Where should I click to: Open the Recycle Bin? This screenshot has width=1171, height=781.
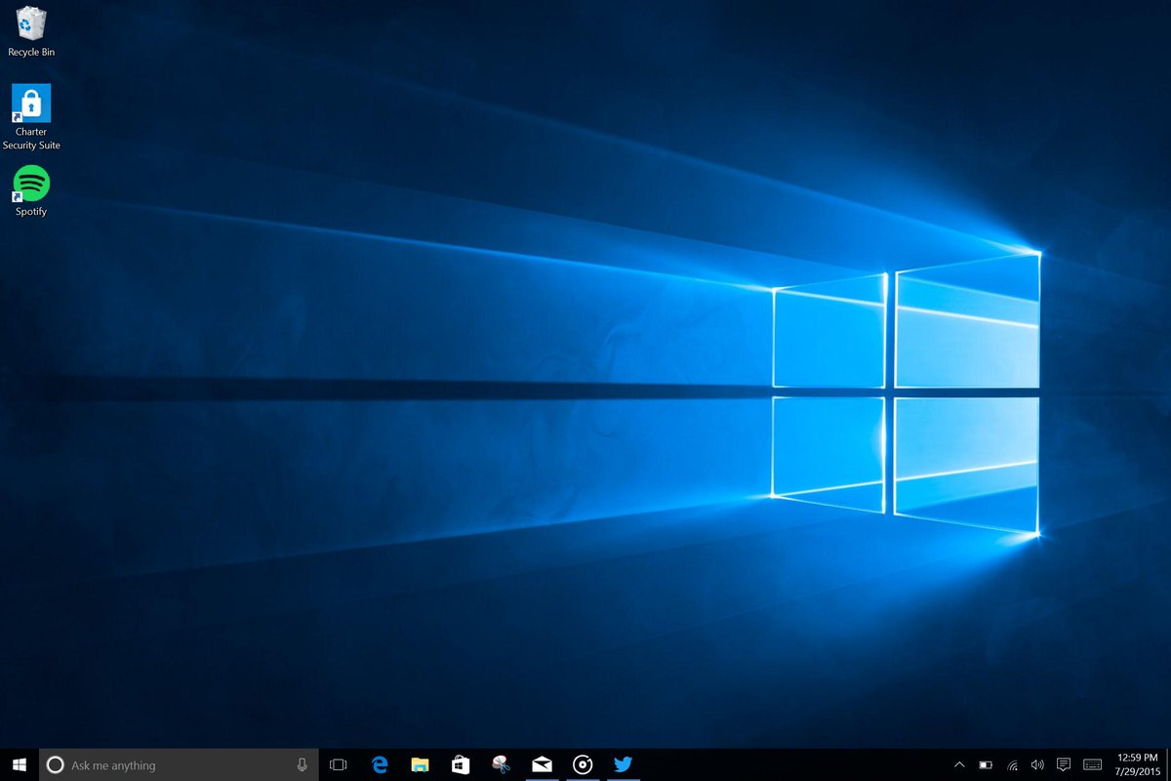[x=31, y=24]
